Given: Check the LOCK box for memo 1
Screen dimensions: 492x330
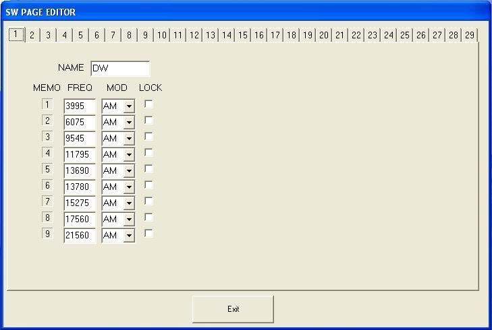Looking at the screenshot, I should point(149,104).
